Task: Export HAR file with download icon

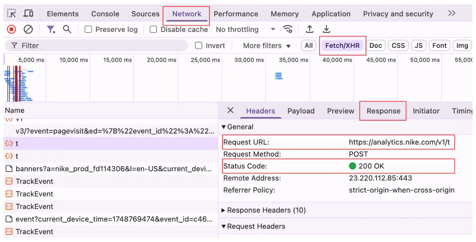Action: click(x=326, y=29)
